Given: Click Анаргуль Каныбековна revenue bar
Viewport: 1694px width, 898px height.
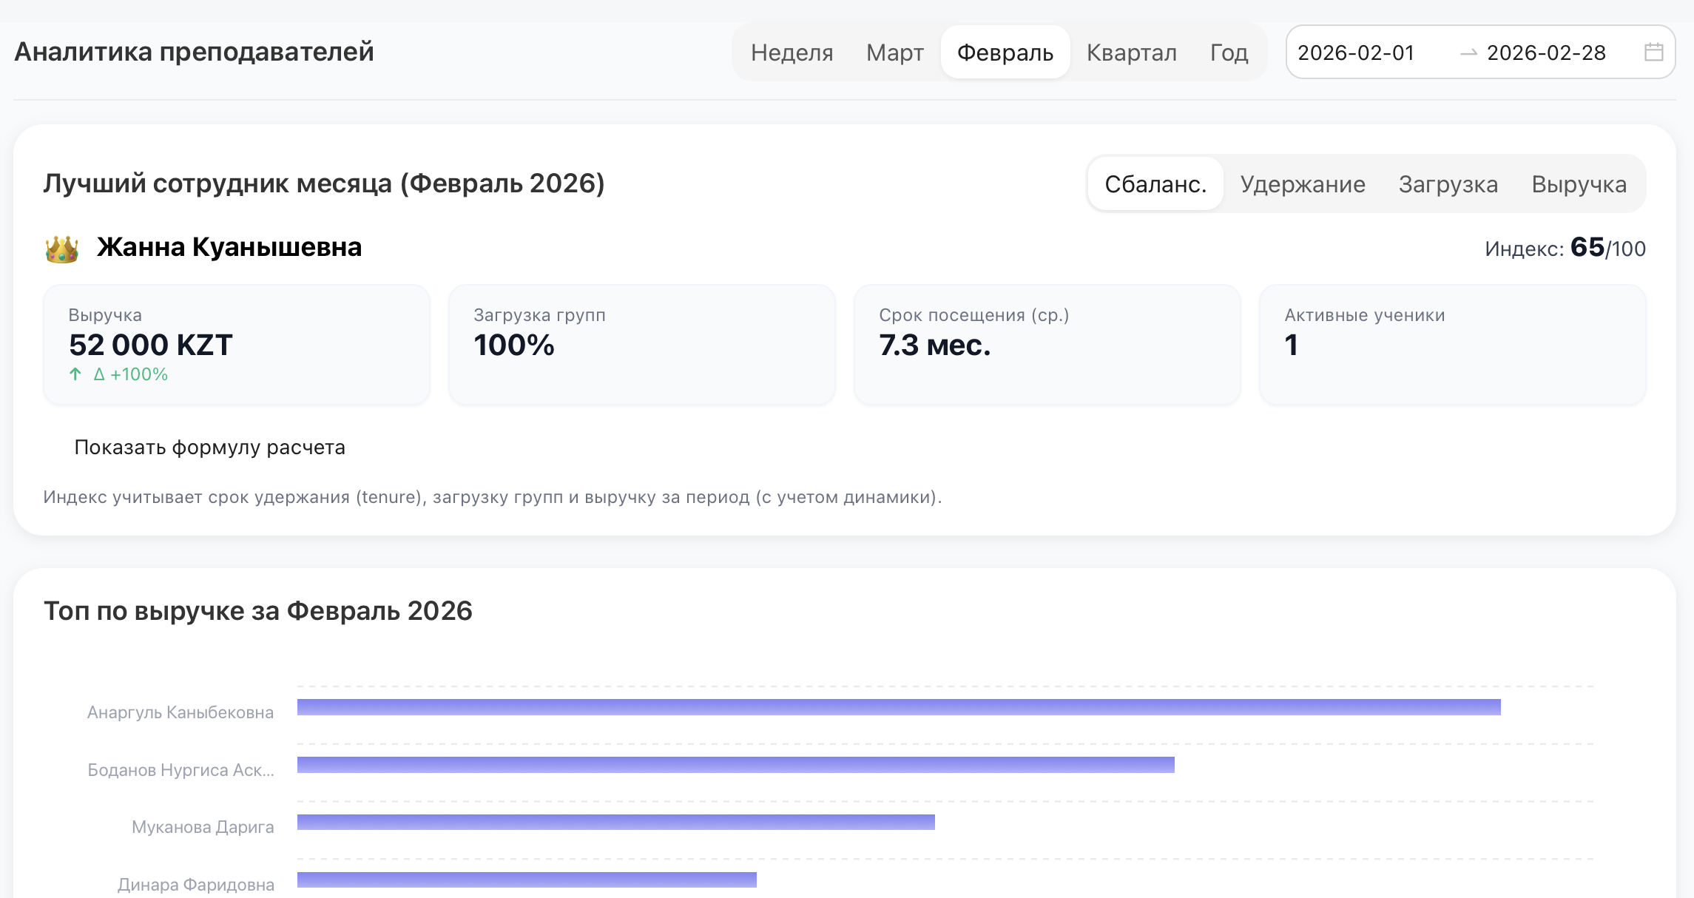Looking at the screenshot, I should point(898,707).
